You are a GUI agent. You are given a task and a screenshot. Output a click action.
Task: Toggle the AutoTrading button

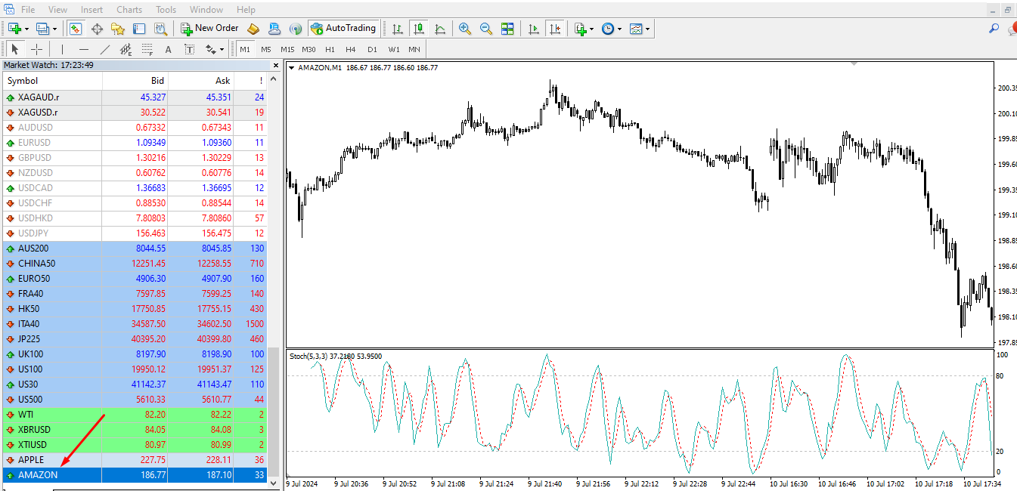[x=343, y=29]
